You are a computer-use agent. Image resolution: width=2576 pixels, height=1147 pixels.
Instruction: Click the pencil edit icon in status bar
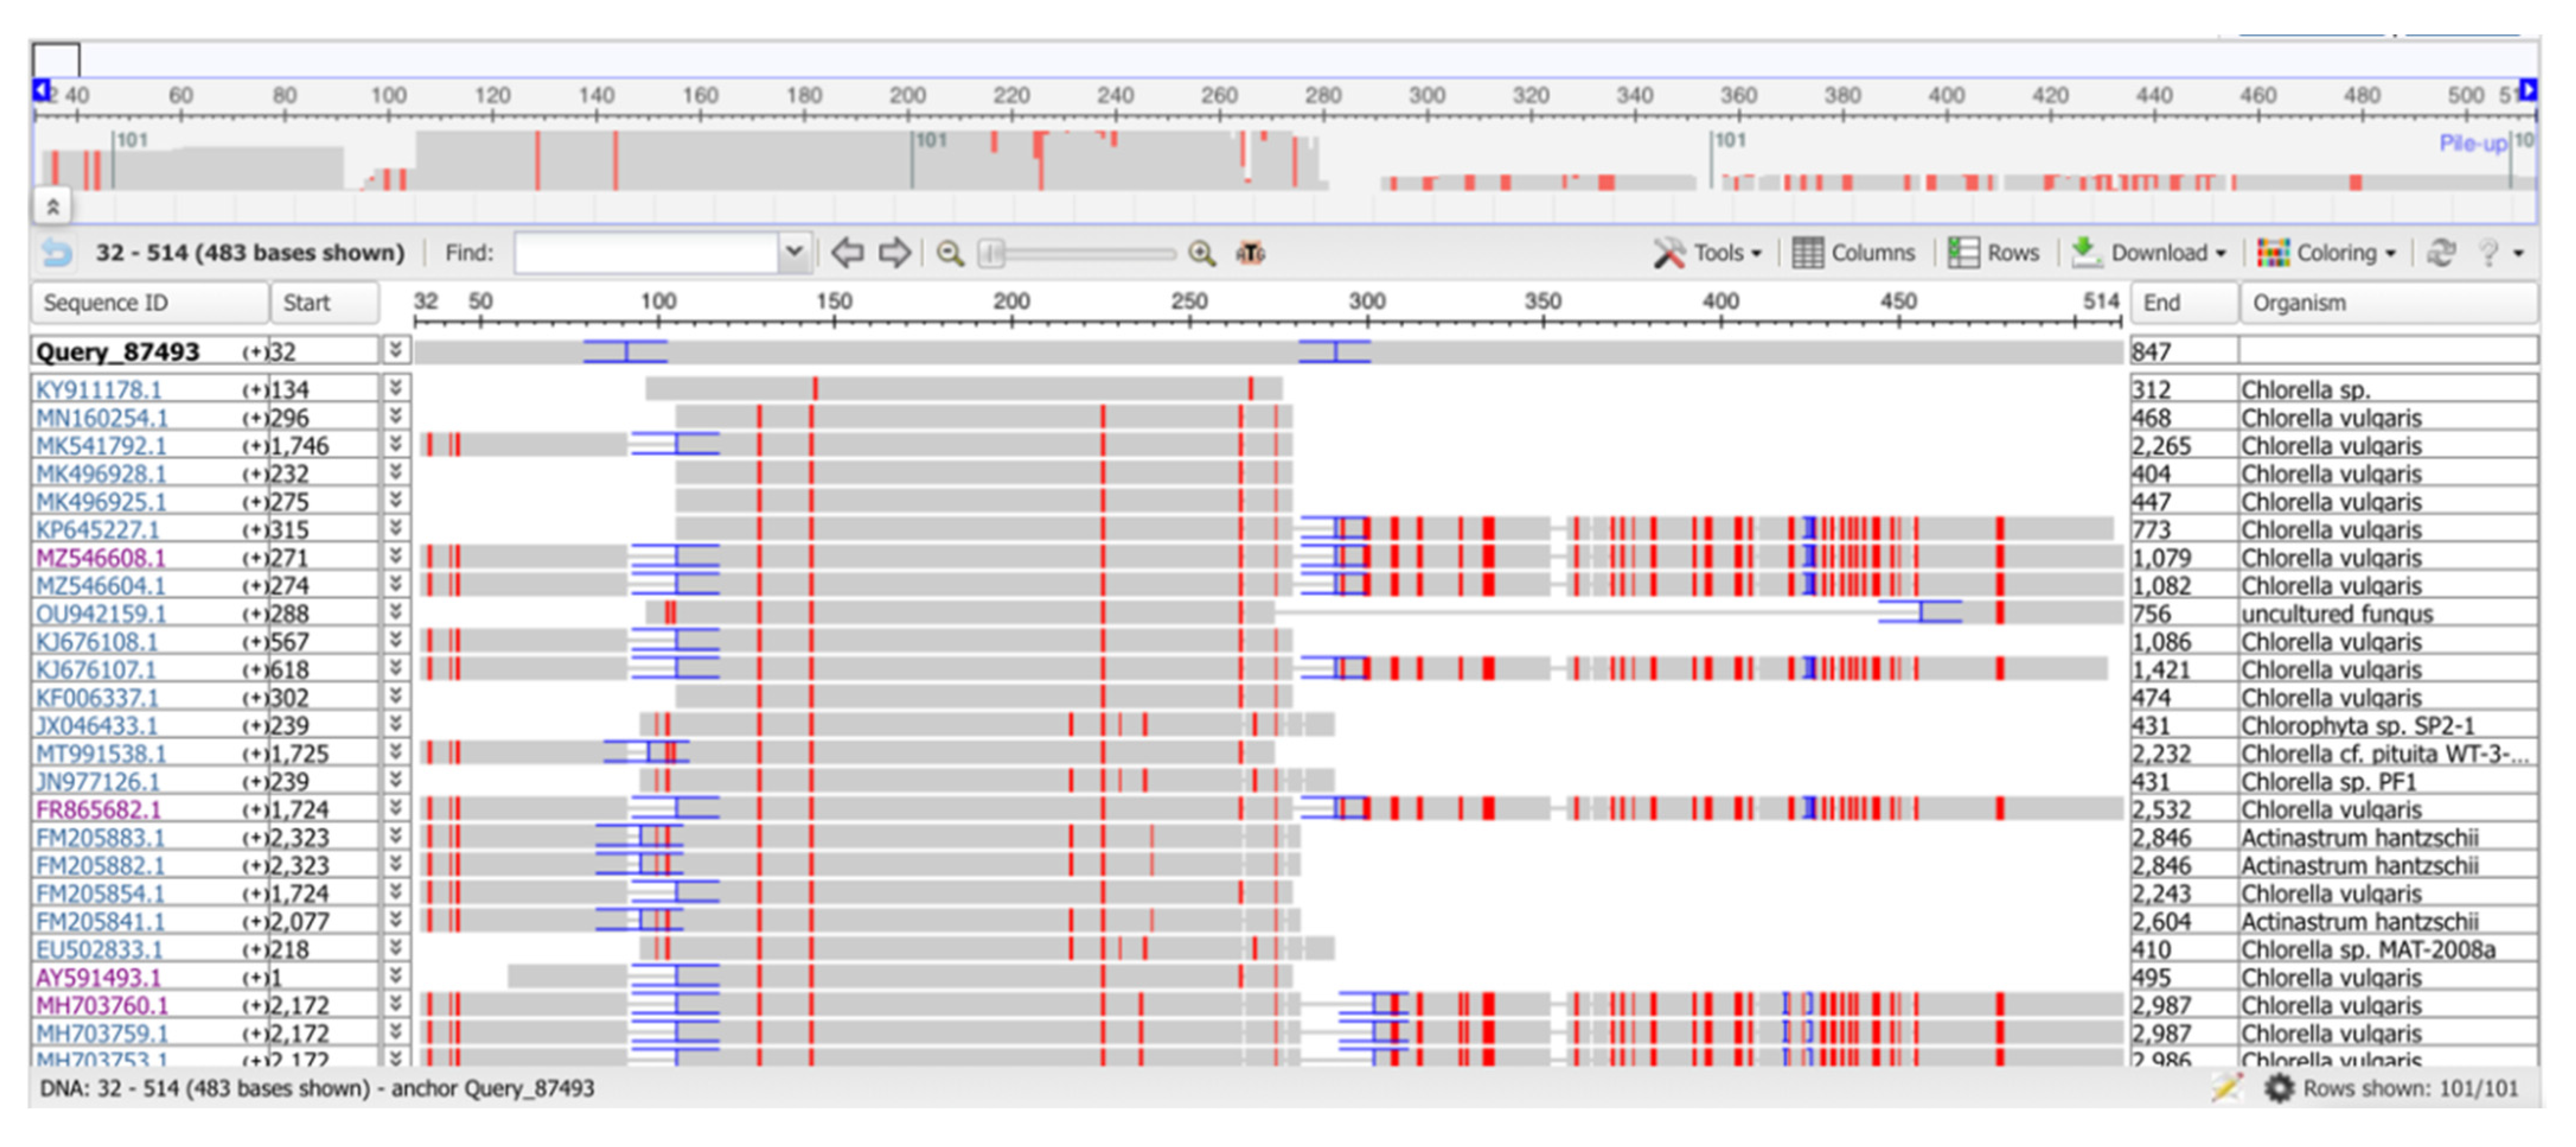[x=2226, y=1088]
